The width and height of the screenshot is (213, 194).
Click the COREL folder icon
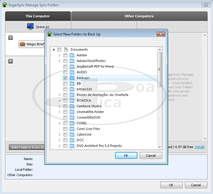pos(72,123)
